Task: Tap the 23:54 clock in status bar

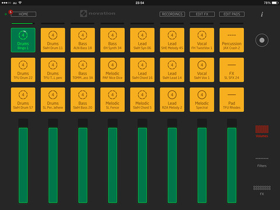Action: click(x=140, y=3)
